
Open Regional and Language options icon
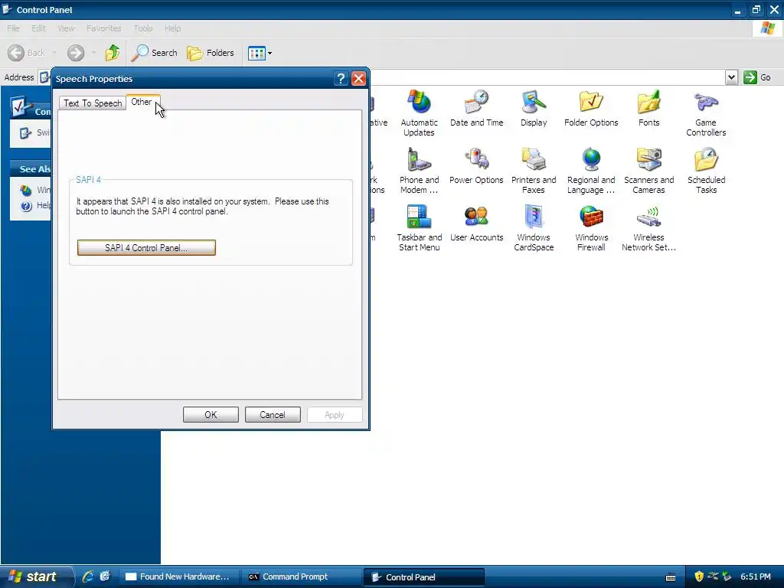tap(591, 171)
